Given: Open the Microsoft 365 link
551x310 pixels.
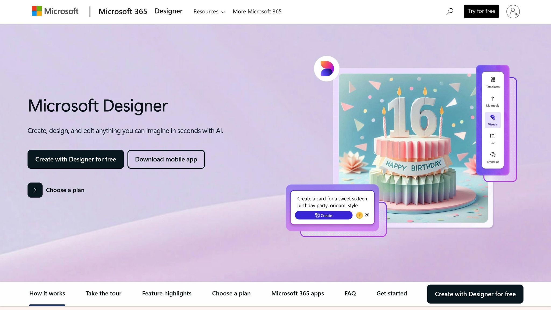Looking at the screenshot, I should point(123,11).
